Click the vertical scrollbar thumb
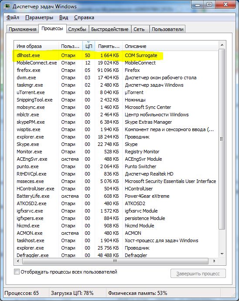This screenshot has height=301, width=239. 222,139
